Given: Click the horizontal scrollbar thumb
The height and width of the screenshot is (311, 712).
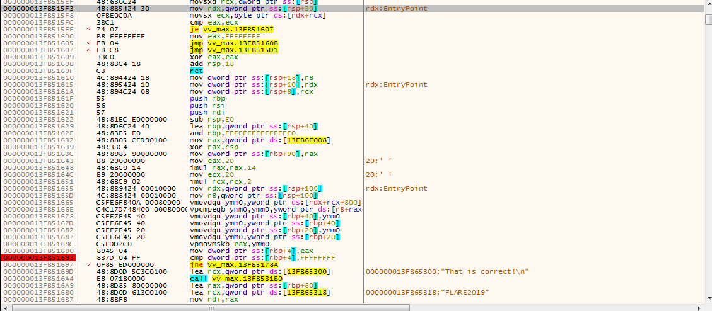Looking at the screenshot, I should [x=211, y=307].
